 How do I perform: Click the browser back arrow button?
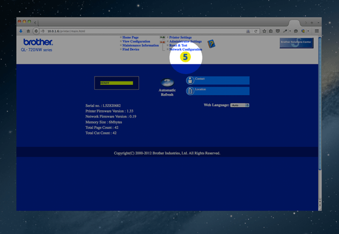(36, 31)
